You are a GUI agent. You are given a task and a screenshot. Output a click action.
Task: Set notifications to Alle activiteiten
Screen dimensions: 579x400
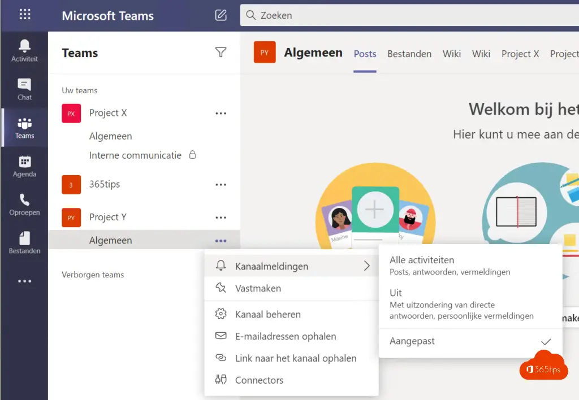[470, 266]
